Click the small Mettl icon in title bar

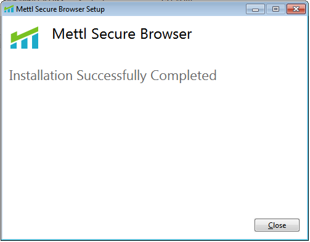point(9,9)
